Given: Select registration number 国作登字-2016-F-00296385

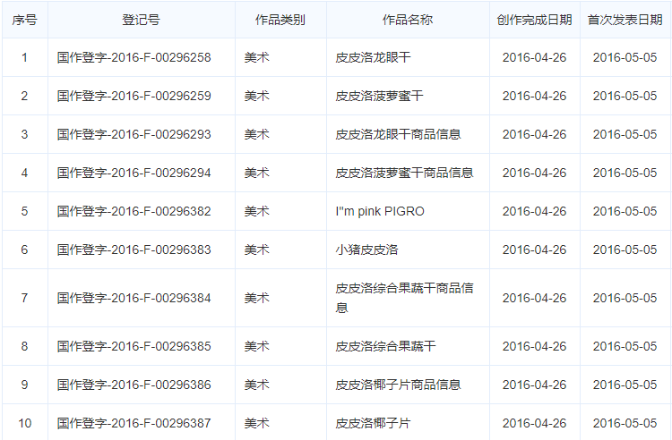Looking at the screenshot, I should 134,346.
